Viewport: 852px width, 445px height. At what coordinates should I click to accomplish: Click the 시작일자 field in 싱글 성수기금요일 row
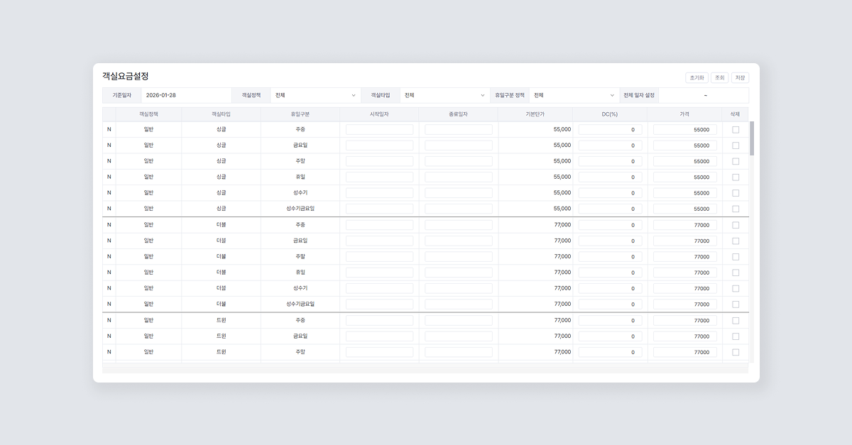pyautogui.click(x=379, y=209)
